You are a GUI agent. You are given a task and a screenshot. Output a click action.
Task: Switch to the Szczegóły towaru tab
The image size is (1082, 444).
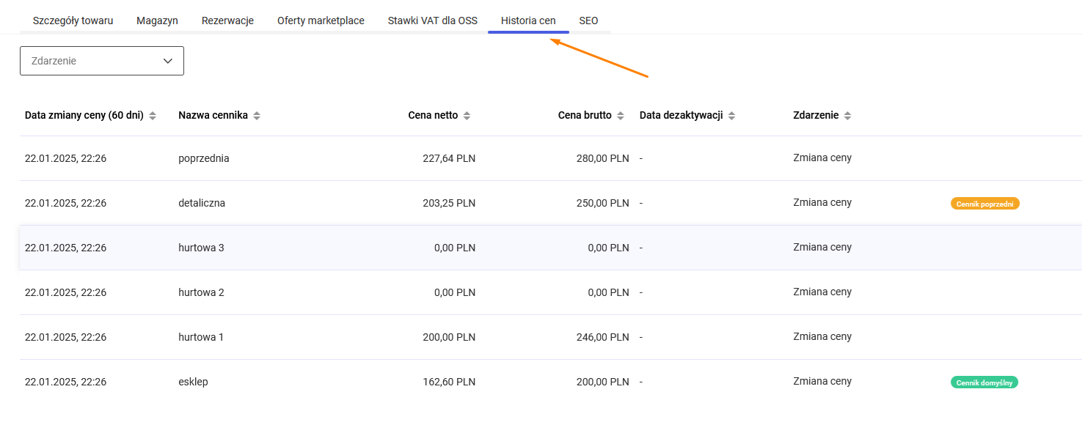(73, 21)
